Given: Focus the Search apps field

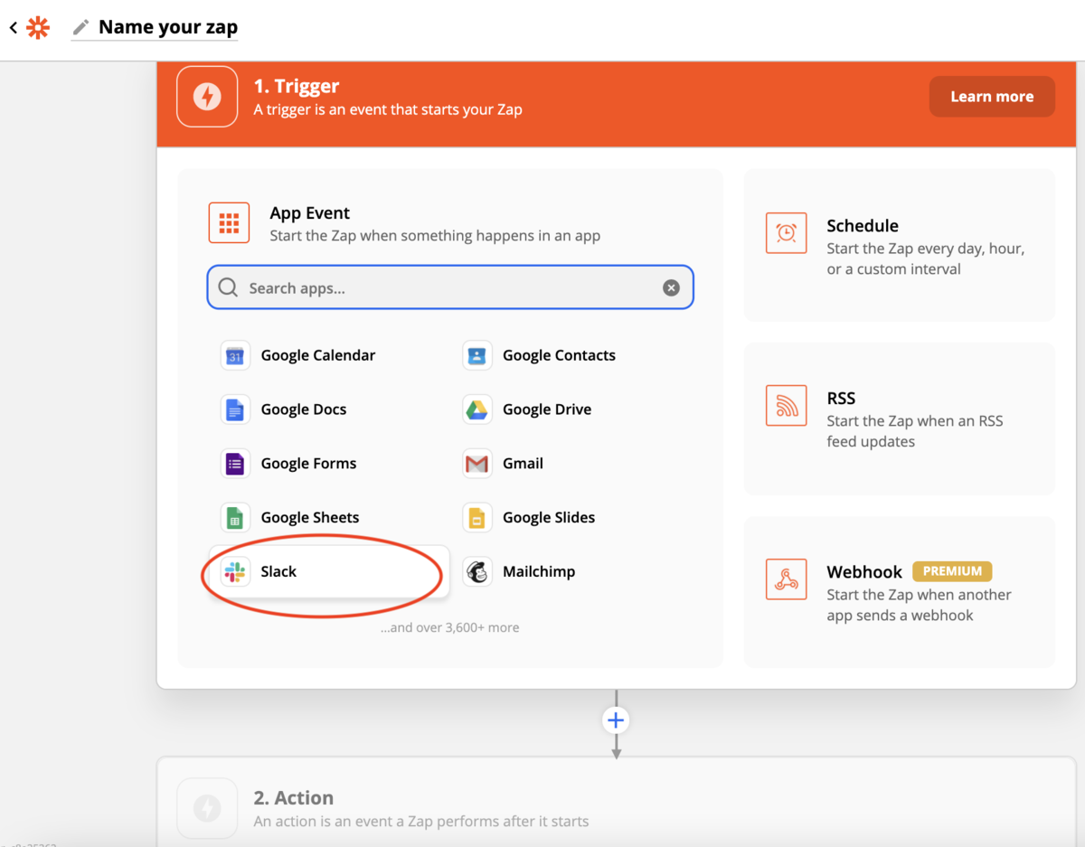Looking at the screenshot, I should (x=450, y=287).
